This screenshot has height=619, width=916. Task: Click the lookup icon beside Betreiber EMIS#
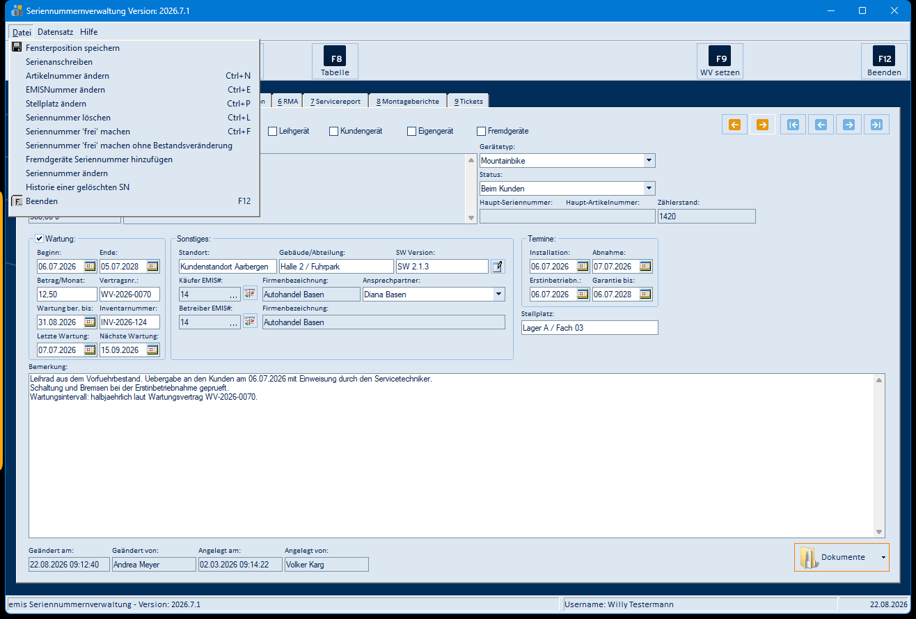(x=250, y=322)
